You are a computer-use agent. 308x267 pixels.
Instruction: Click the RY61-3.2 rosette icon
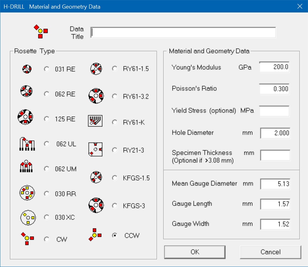point(96,96)
